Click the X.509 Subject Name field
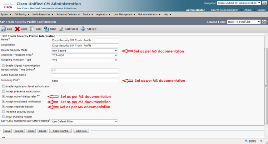Viewport: 268px width, 144px height. 85,76
